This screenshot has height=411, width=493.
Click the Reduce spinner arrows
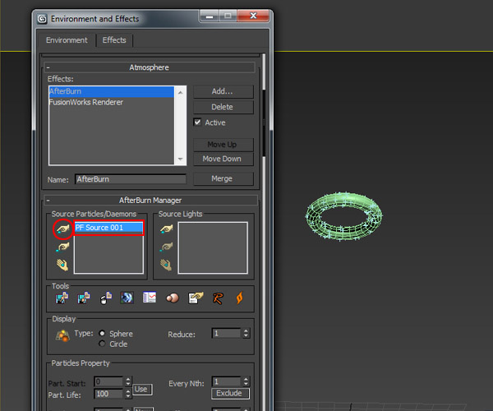[246, 334]
